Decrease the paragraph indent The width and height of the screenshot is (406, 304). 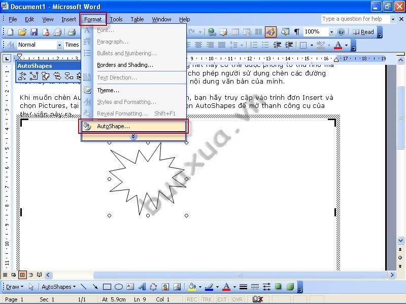(x=277, y=45)
